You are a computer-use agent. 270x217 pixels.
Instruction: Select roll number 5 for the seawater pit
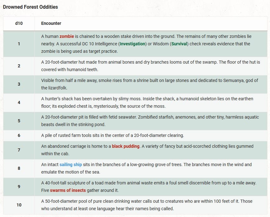[x=19, y=121]
